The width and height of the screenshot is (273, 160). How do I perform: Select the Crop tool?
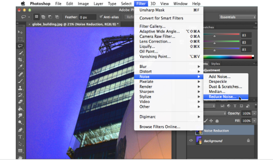pos(20,59)
